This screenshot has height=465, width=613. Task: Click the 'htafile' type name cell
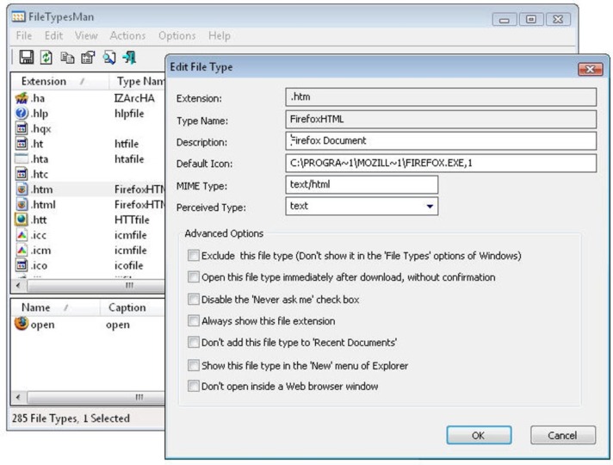click(129, 159)
